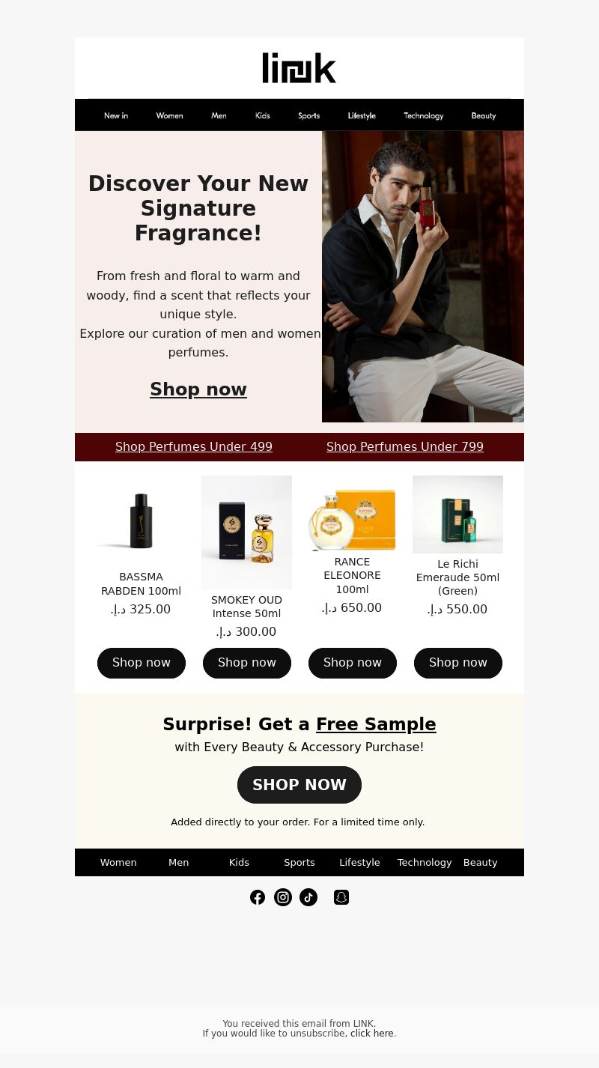The width and height of the screenshot is (599, 1068).
Task: Click Shop now button for RANCE ELEONORE
Action: pyautogui.click(x=353, y=663)
